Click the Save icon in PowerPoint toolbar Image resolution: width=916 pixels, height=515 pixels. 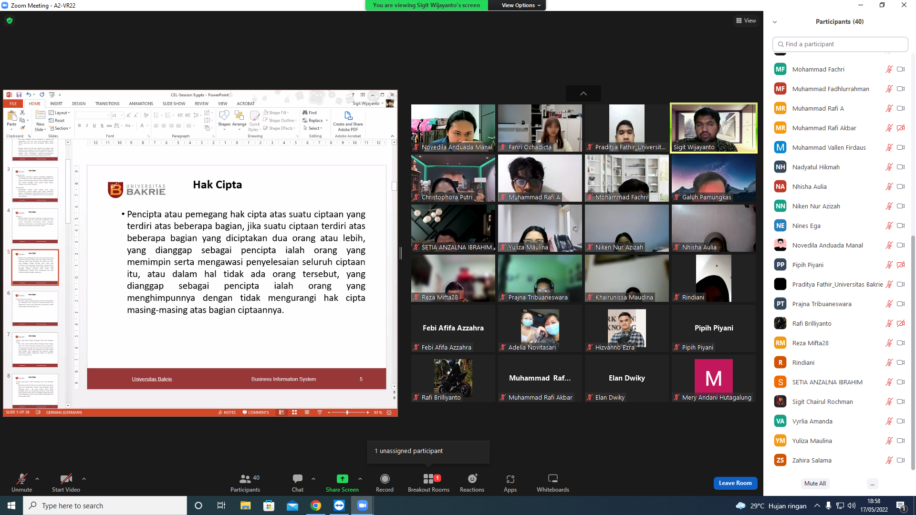coord(19,95)
